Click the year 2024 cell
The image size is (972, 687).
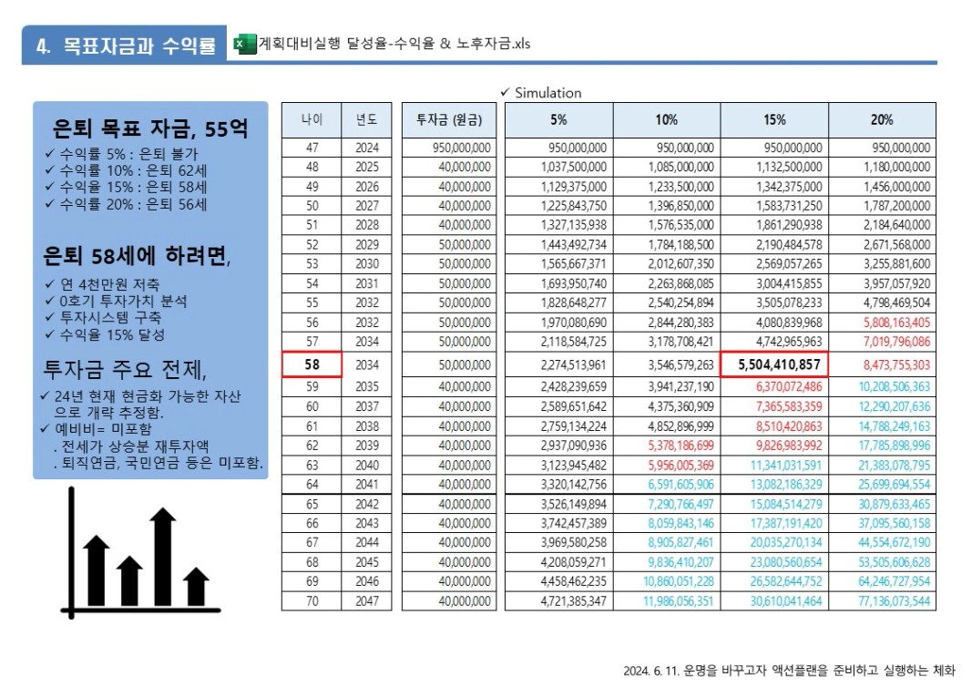(366, 149)
